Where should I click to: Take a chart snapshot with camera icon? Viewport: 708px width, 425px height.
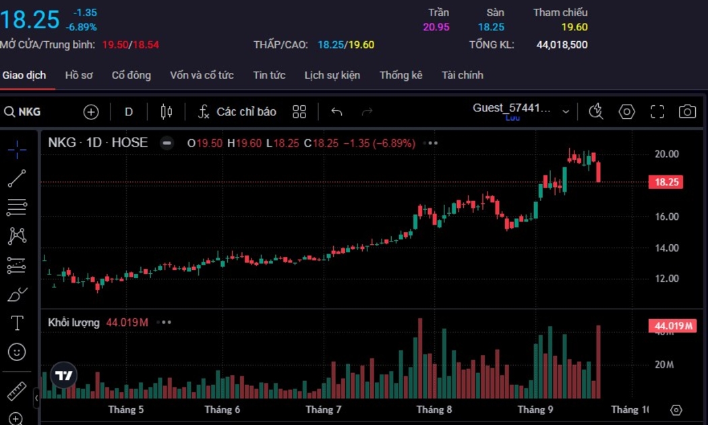pyautogui.click(x=687, y=112)
